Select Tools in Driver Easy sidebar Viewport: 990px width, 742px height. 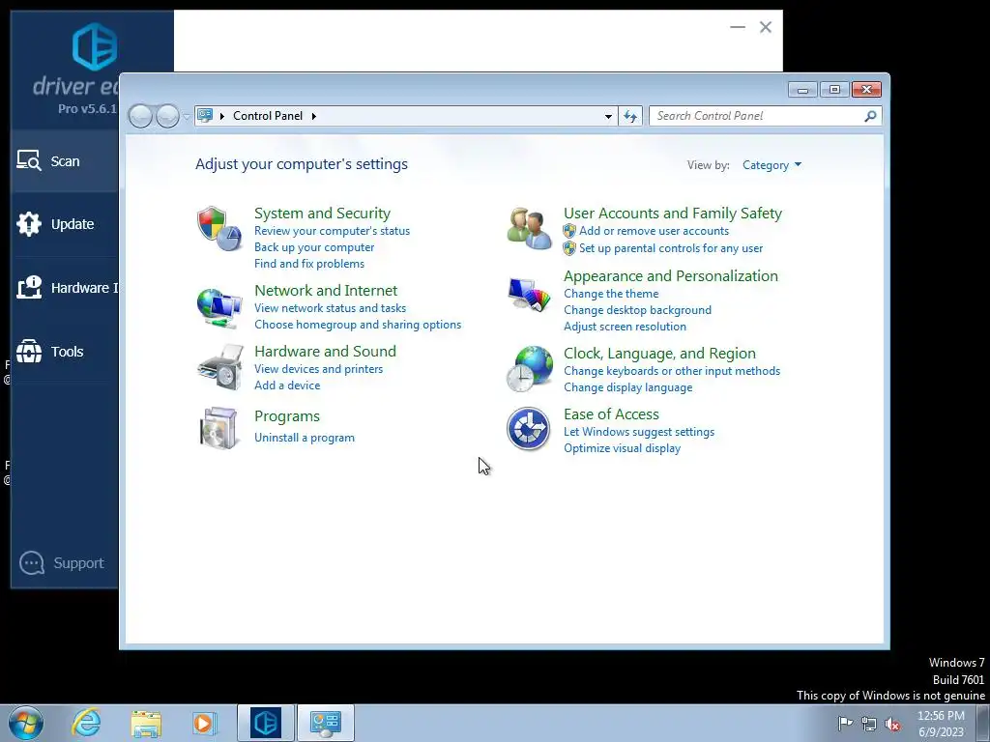pyautogui.click(x=65, y=352)
